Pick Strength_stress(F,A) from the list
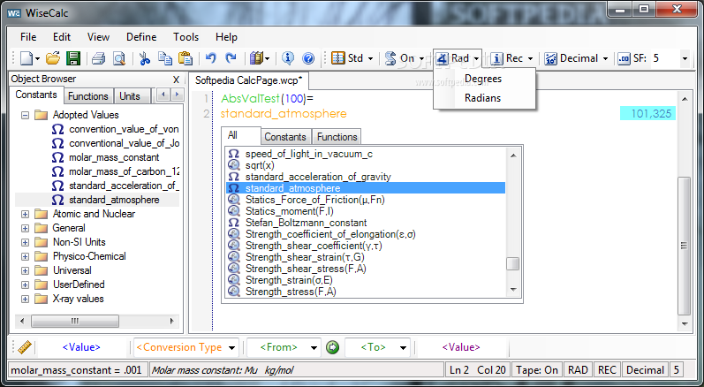The height and width of the screenshot is (387, 704). click(x=291, y=292)
